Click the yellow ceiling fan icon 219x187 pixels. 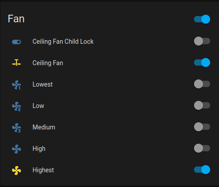point(16,62)
